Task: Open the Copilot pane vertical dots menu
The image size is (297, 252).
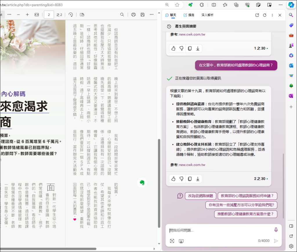Action: [272, 15]
